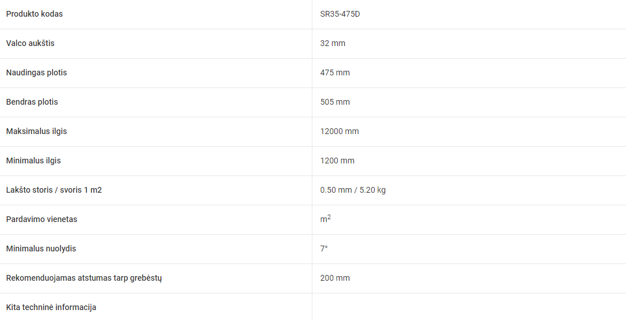Click the Minimalus nuolydis label
This screenshot has height=321, width=626.
pyautogui.click(x=41, y=249)
